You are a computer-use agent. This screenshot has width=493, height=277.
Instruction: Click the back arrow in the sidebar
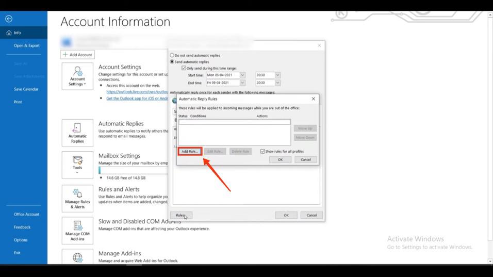[9, 19]
